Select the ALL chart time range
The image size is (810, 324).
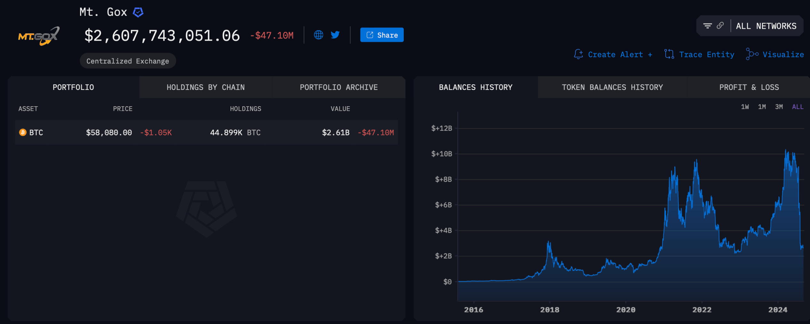pos(798,107)
